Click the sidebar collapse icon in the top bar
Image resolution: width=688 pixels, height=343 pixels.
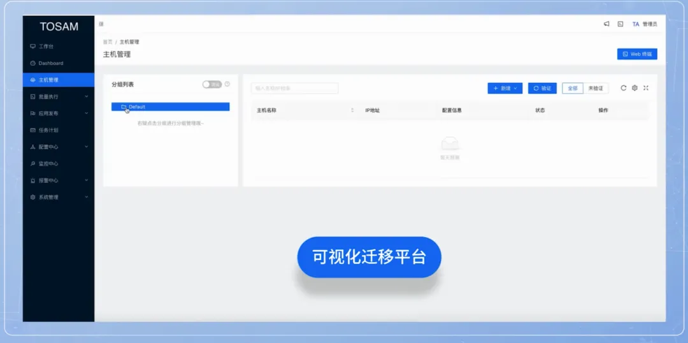[101, 24]
